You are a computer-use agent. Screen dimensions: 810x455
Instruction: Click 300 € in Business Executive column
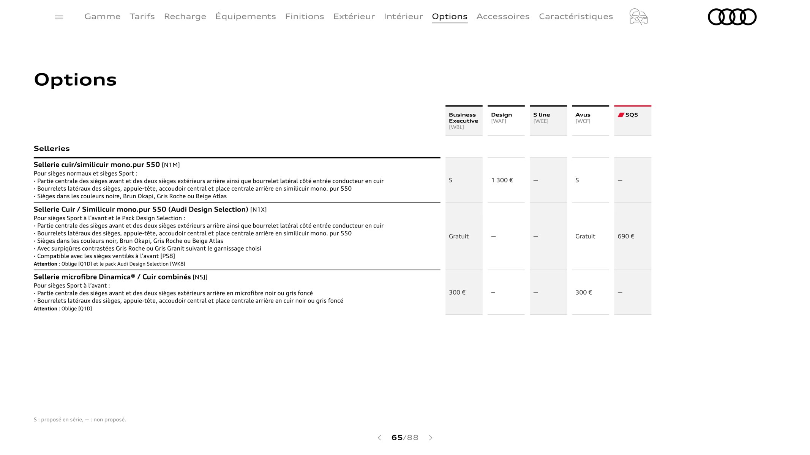click(x=457, y=292)
